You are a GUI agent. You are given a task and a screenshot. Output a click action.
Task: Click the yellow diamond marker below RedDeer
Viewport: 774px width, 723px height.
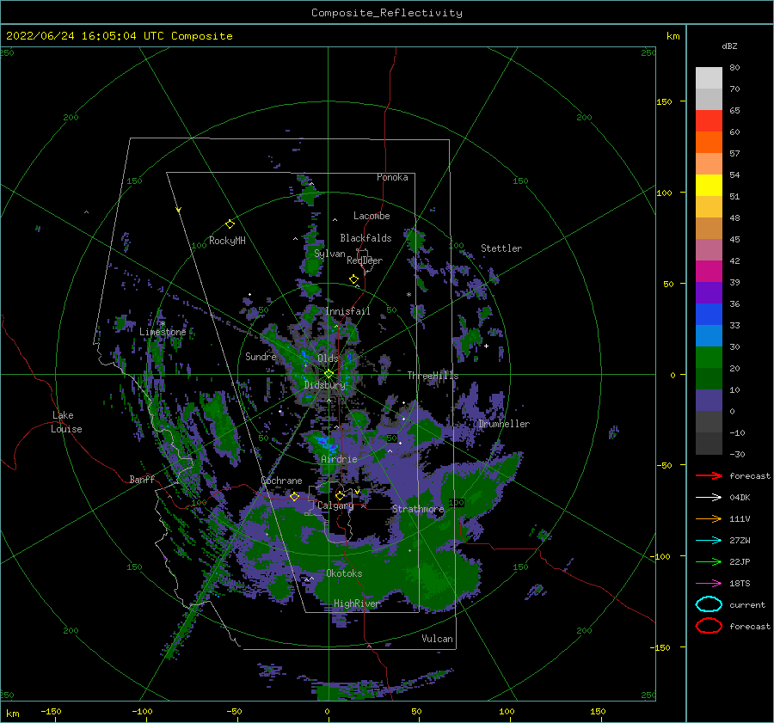pyautogui.click(x=353, y=279)
